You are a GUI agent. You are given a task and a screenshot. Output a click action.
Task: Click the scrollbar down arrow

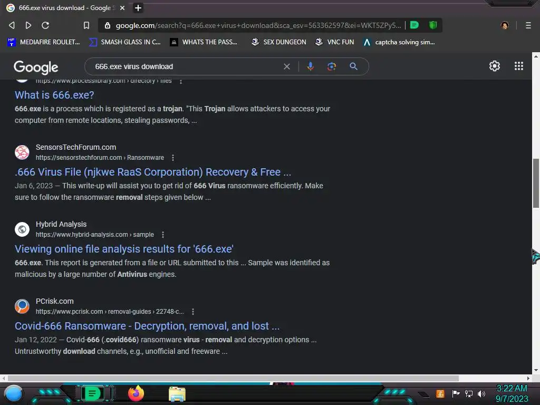tap(536, 370)
